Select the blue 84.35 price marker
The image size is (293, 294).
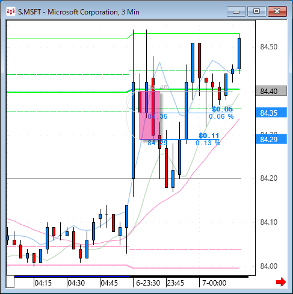click(x=271, y=113)
